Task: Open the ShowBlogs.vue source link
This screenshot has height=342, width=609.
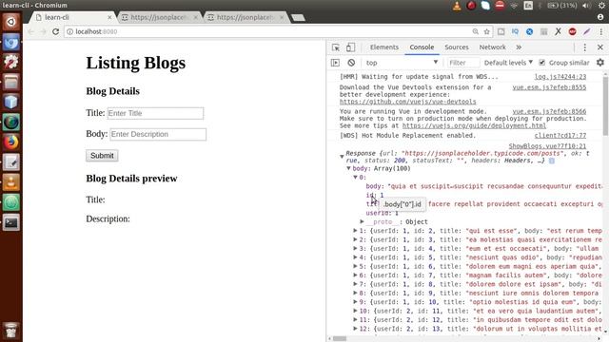Action: click(x=547, y=146)
